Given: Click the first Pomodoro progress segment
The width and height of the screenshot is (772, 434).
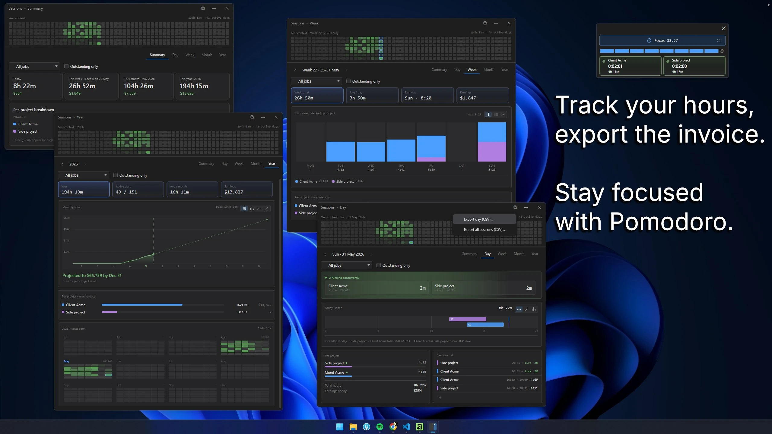Looking at the screenshot, I should pos(607,51).
